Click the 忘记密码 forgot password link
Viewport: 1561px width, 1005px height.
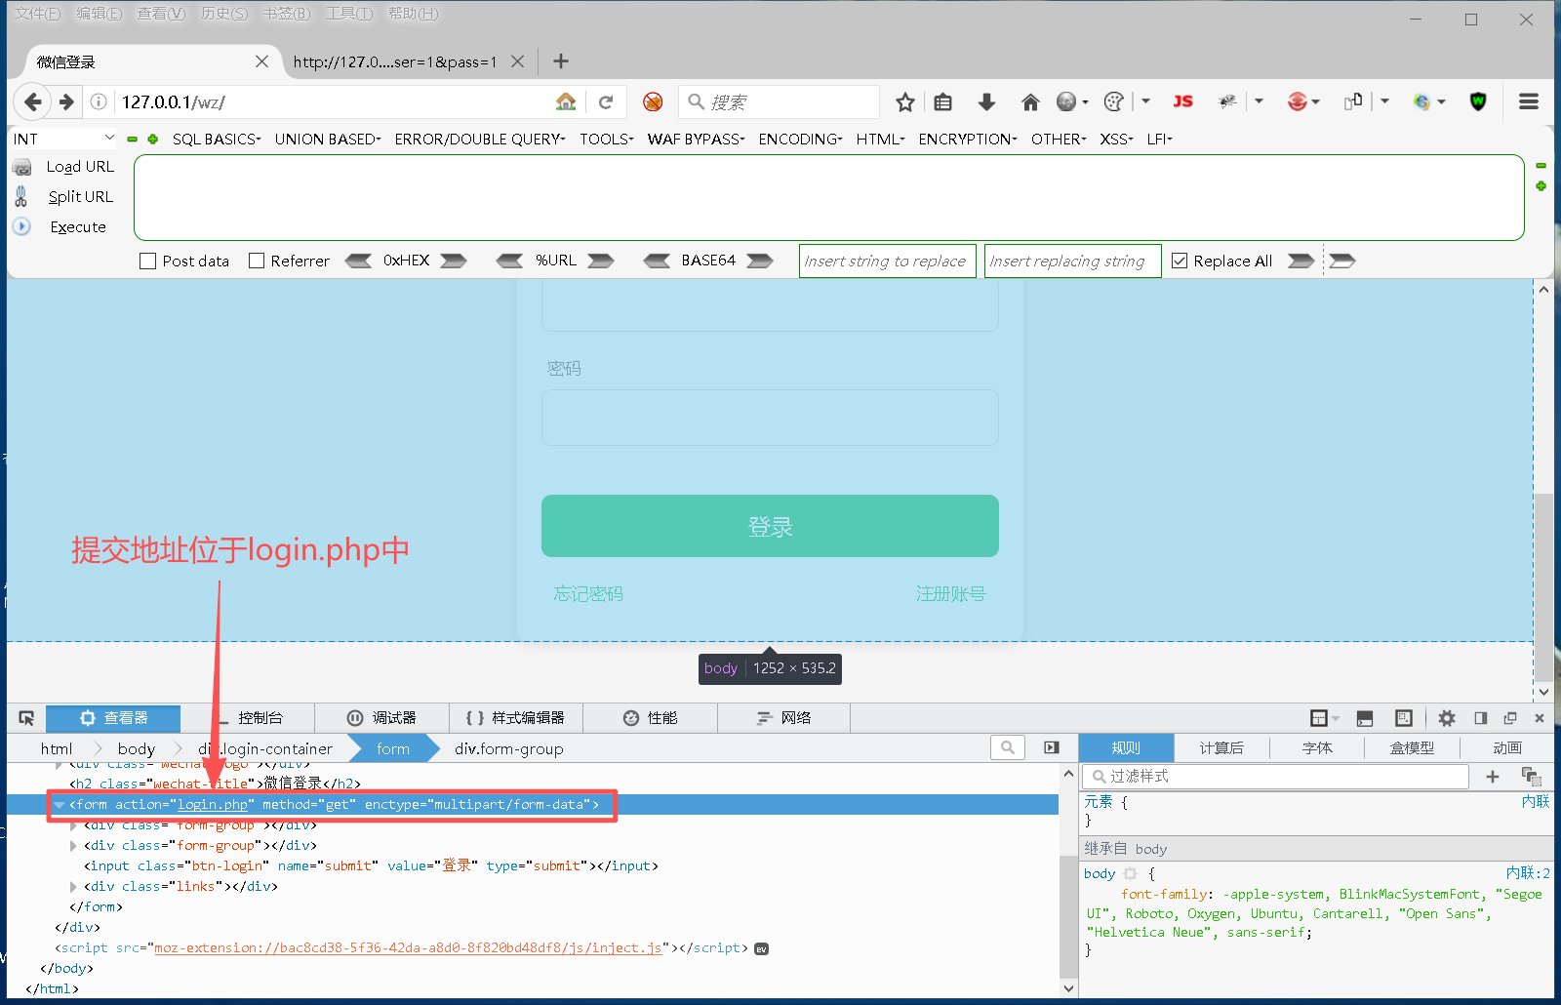coord(588,593)
